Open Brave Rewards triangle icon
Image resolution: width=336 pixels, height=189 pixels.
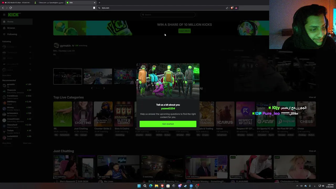coord(236,8)
